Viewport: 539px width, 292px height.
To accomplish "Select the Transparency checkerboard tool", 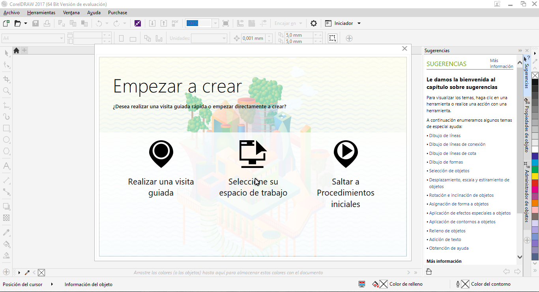I will pos(6,218).
